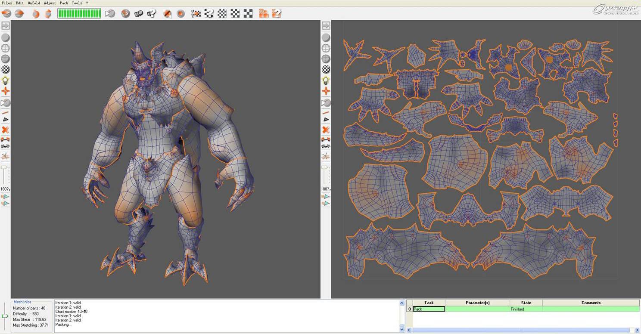The width and height of the screenshot is (641, 334).
Task: Click the Mesh Infos panel title
Action: 22,302
